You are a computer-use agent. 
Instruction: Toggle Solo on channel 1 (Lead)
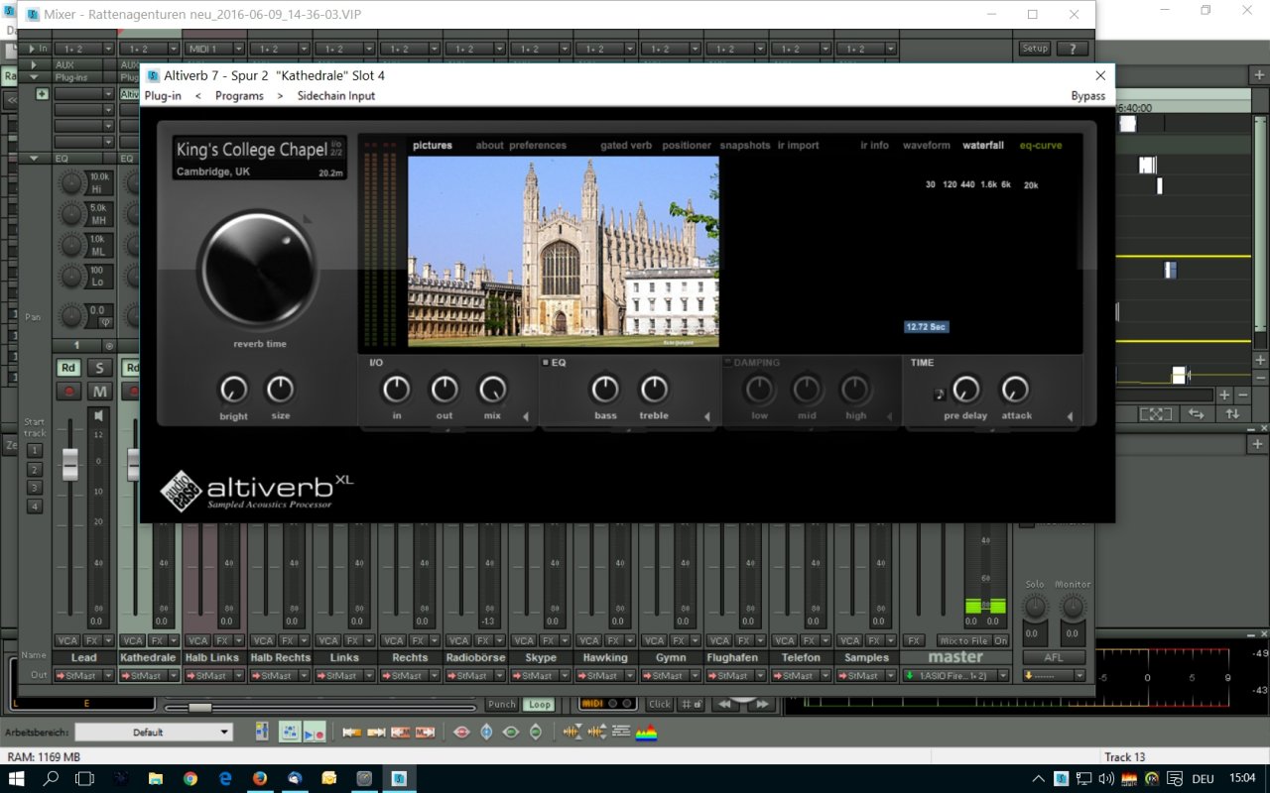pyautogui.click(x=100, y=368)
